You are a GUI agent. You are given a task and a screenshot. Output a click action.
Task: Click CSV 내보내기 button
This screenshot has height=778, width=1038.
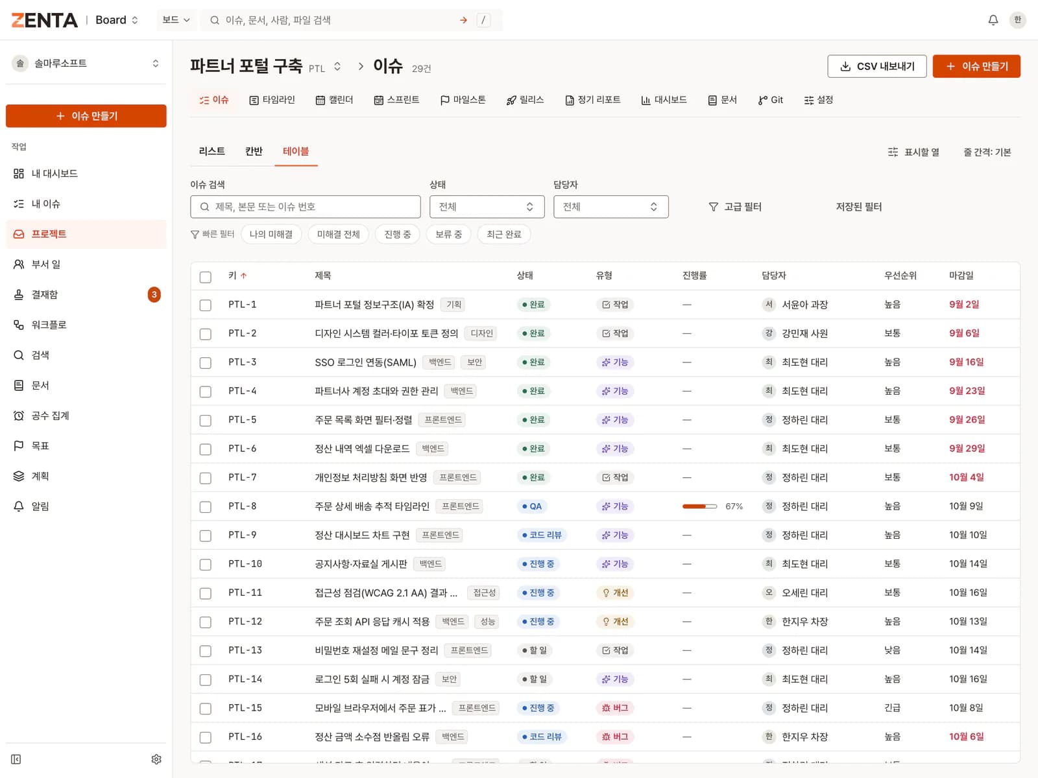[877, 66]
